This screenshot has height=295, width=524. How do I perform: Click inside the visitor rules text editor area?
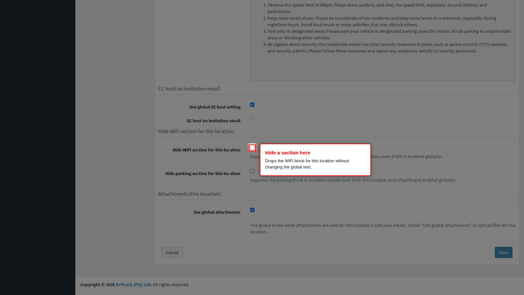coord(383,41)
